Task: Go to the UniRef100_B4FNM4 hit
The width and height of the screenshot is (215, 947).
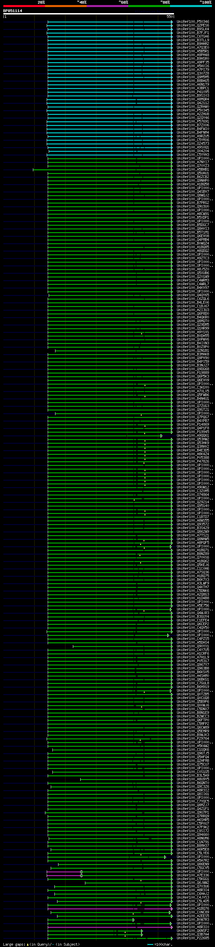Action: (x=192, y=133)
